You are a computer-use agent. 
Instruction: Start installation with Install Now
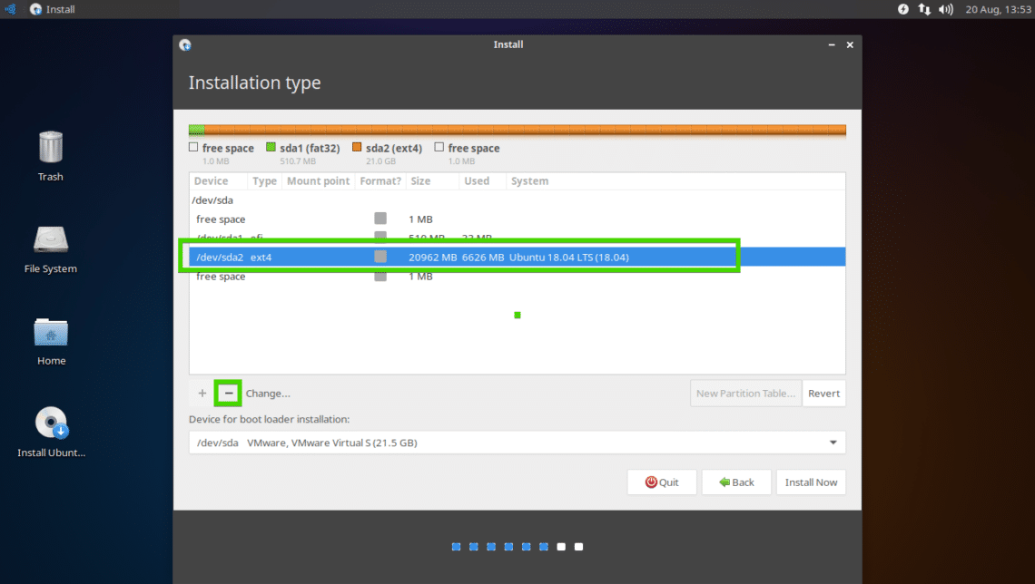click(811, 482)
